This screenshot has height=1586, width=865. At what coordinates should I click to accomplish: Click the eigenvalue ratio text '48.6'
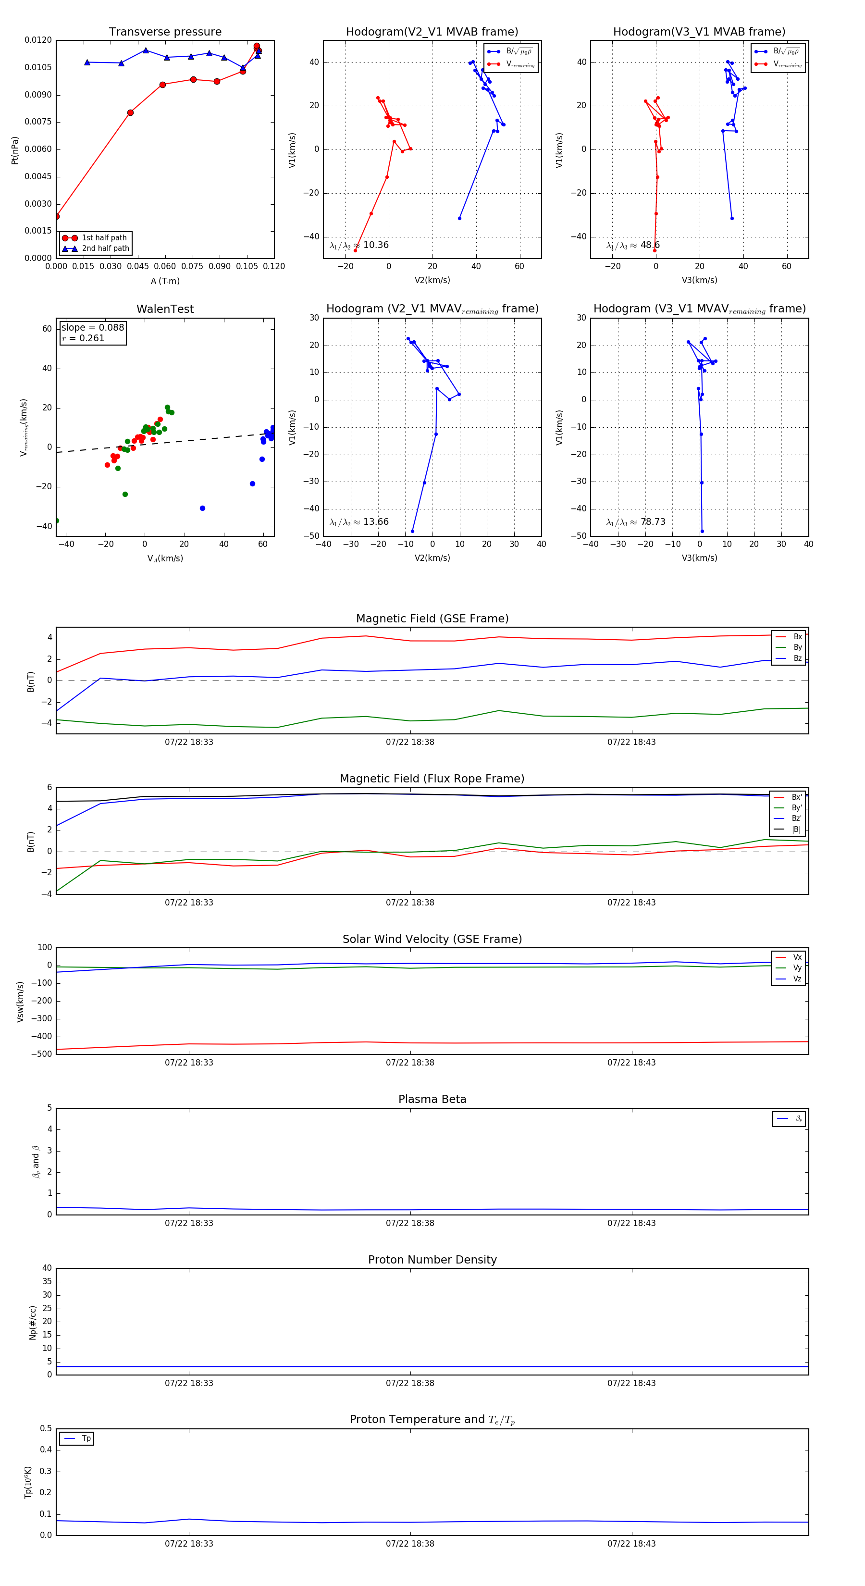650,245
